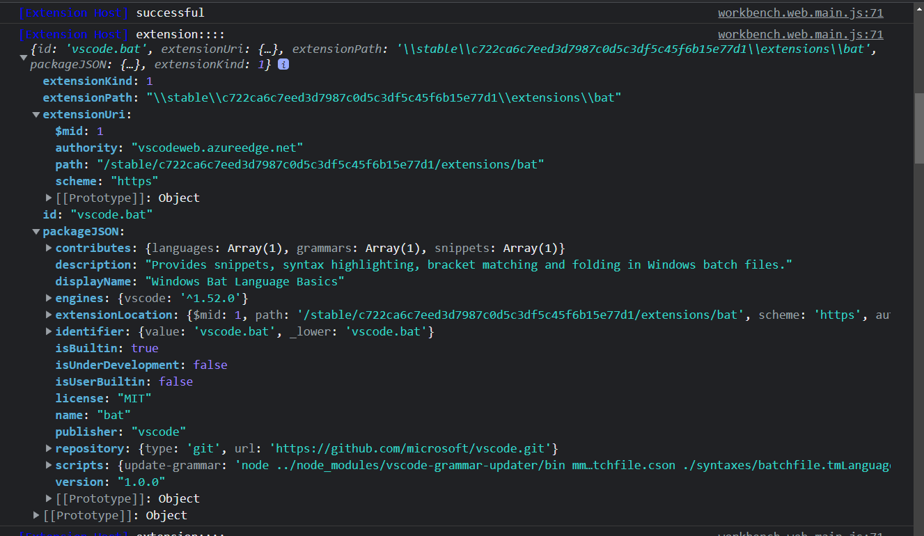The width and height of the screenshot is (924, 536).
Task: Expand the packageJSON [[Prototype]] Object
Action: pos(48,498)
